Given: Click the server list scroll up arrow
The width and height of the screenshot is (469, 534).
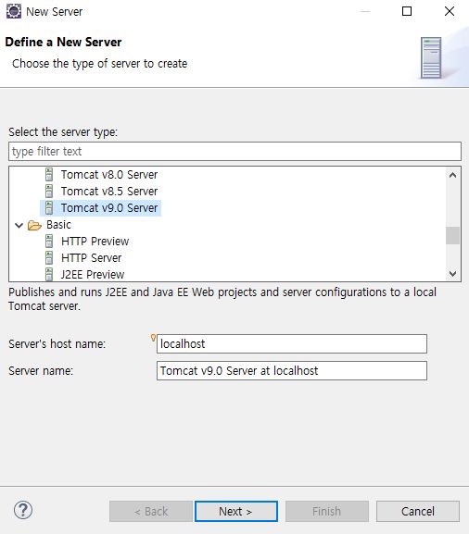Looking at the screenshot, I should (x=452, y=175).
